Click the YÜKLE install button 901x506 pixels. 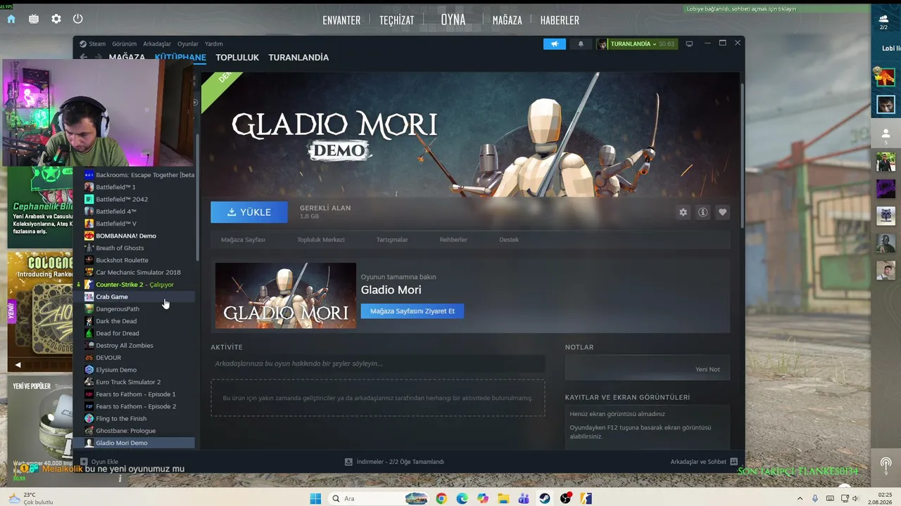point(249,212)
